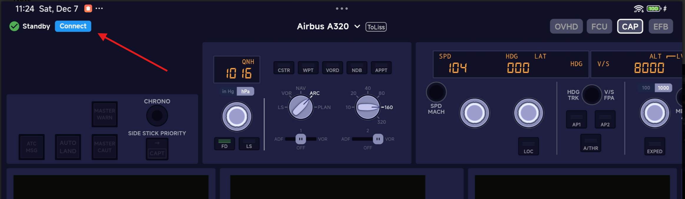Click the three dots beside the date
The image size is (685, 199).
pos(99,9)
